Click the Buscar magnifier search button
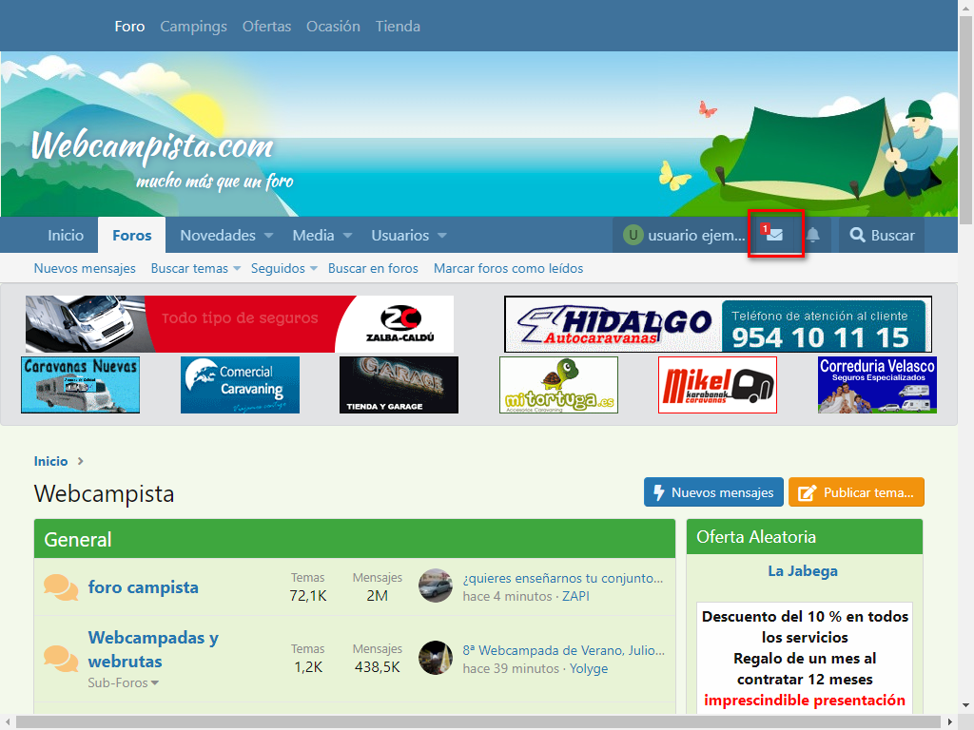 [882, 236]
